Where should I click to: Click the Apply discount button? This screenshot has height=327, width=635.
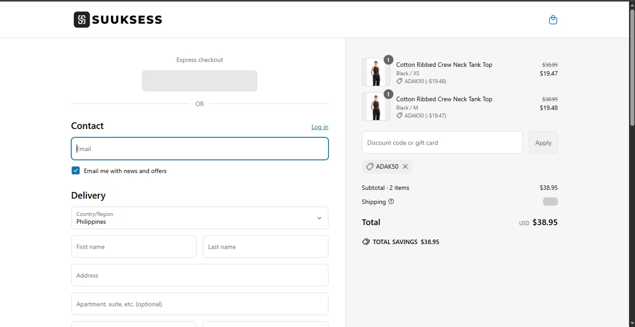[x=543, y=143]
